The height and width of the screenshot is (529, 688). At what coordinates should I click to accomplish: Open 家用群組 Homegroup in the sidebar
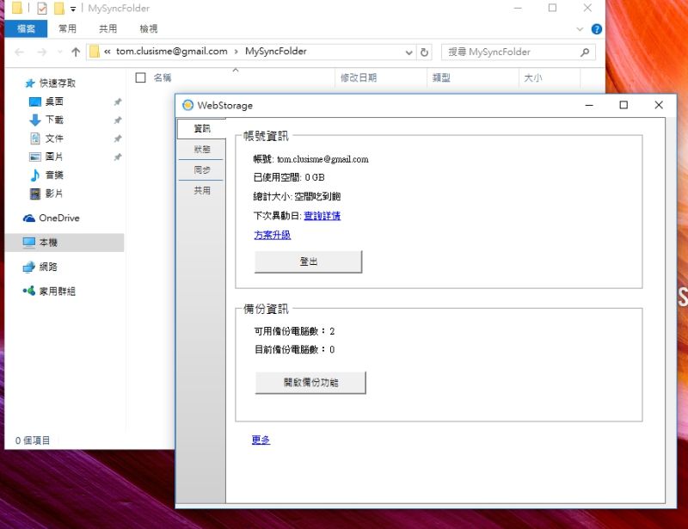coord(57,292)
